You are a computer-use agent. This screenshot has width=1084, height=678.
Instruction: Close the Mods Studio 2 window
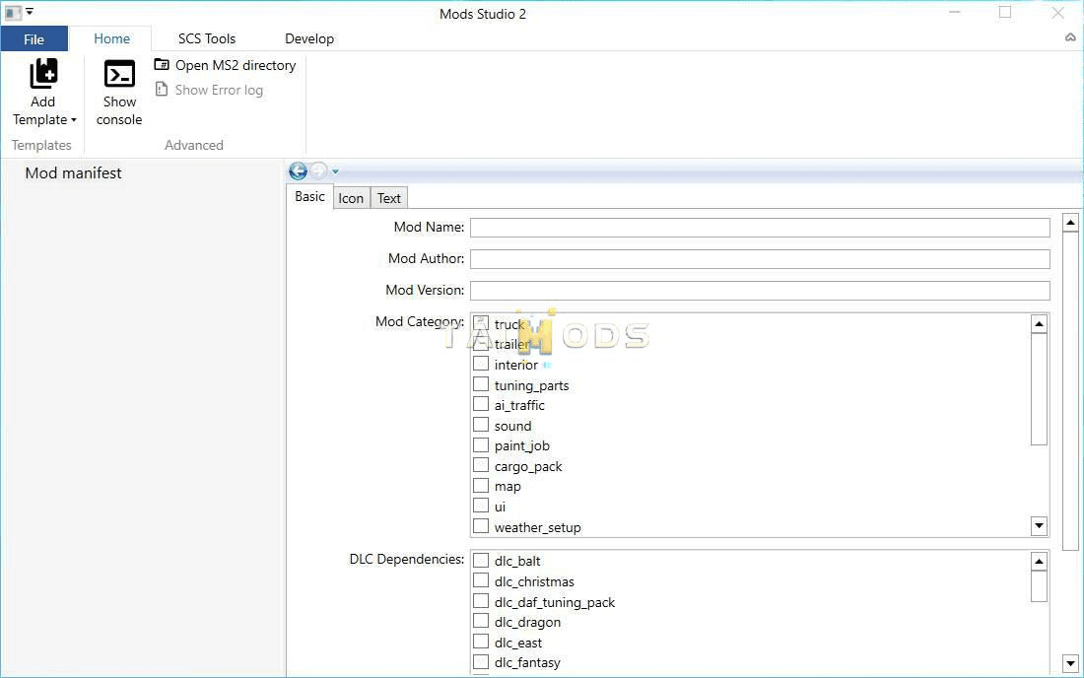click(1057, 13)
